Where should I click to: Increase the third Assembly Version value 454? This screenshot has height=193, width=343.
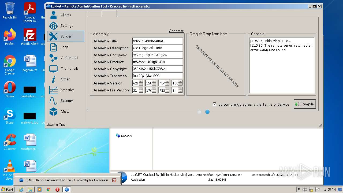pyautogui.click(x=167, y=82)
